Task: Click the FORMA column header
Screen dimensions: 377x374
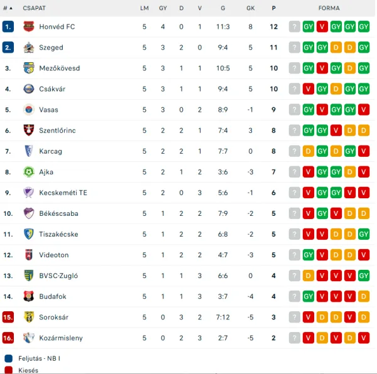Action: click(x=329, y=8)
